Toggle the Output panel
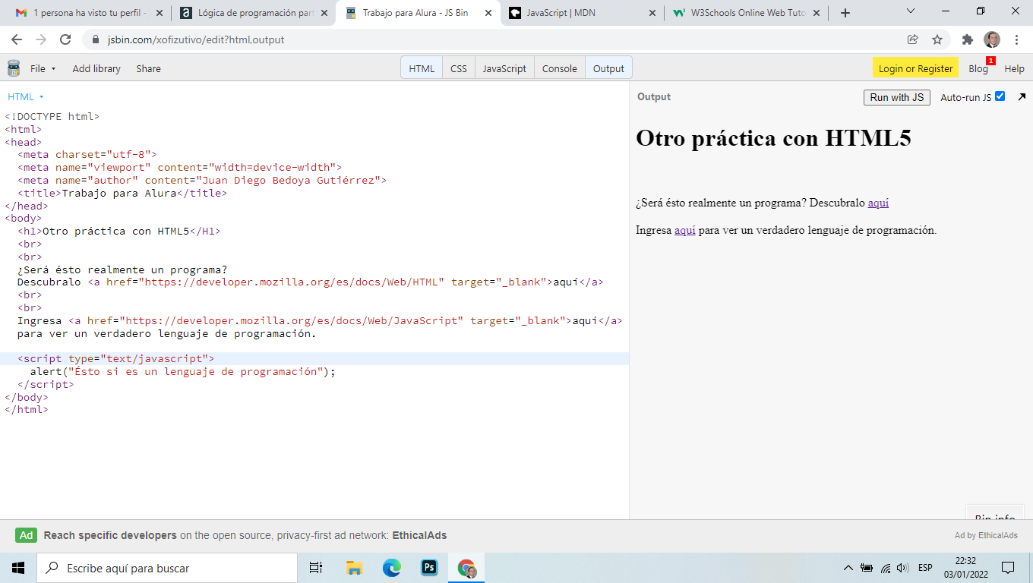This screenshot has height=583, width=1033. click(608, 68)
